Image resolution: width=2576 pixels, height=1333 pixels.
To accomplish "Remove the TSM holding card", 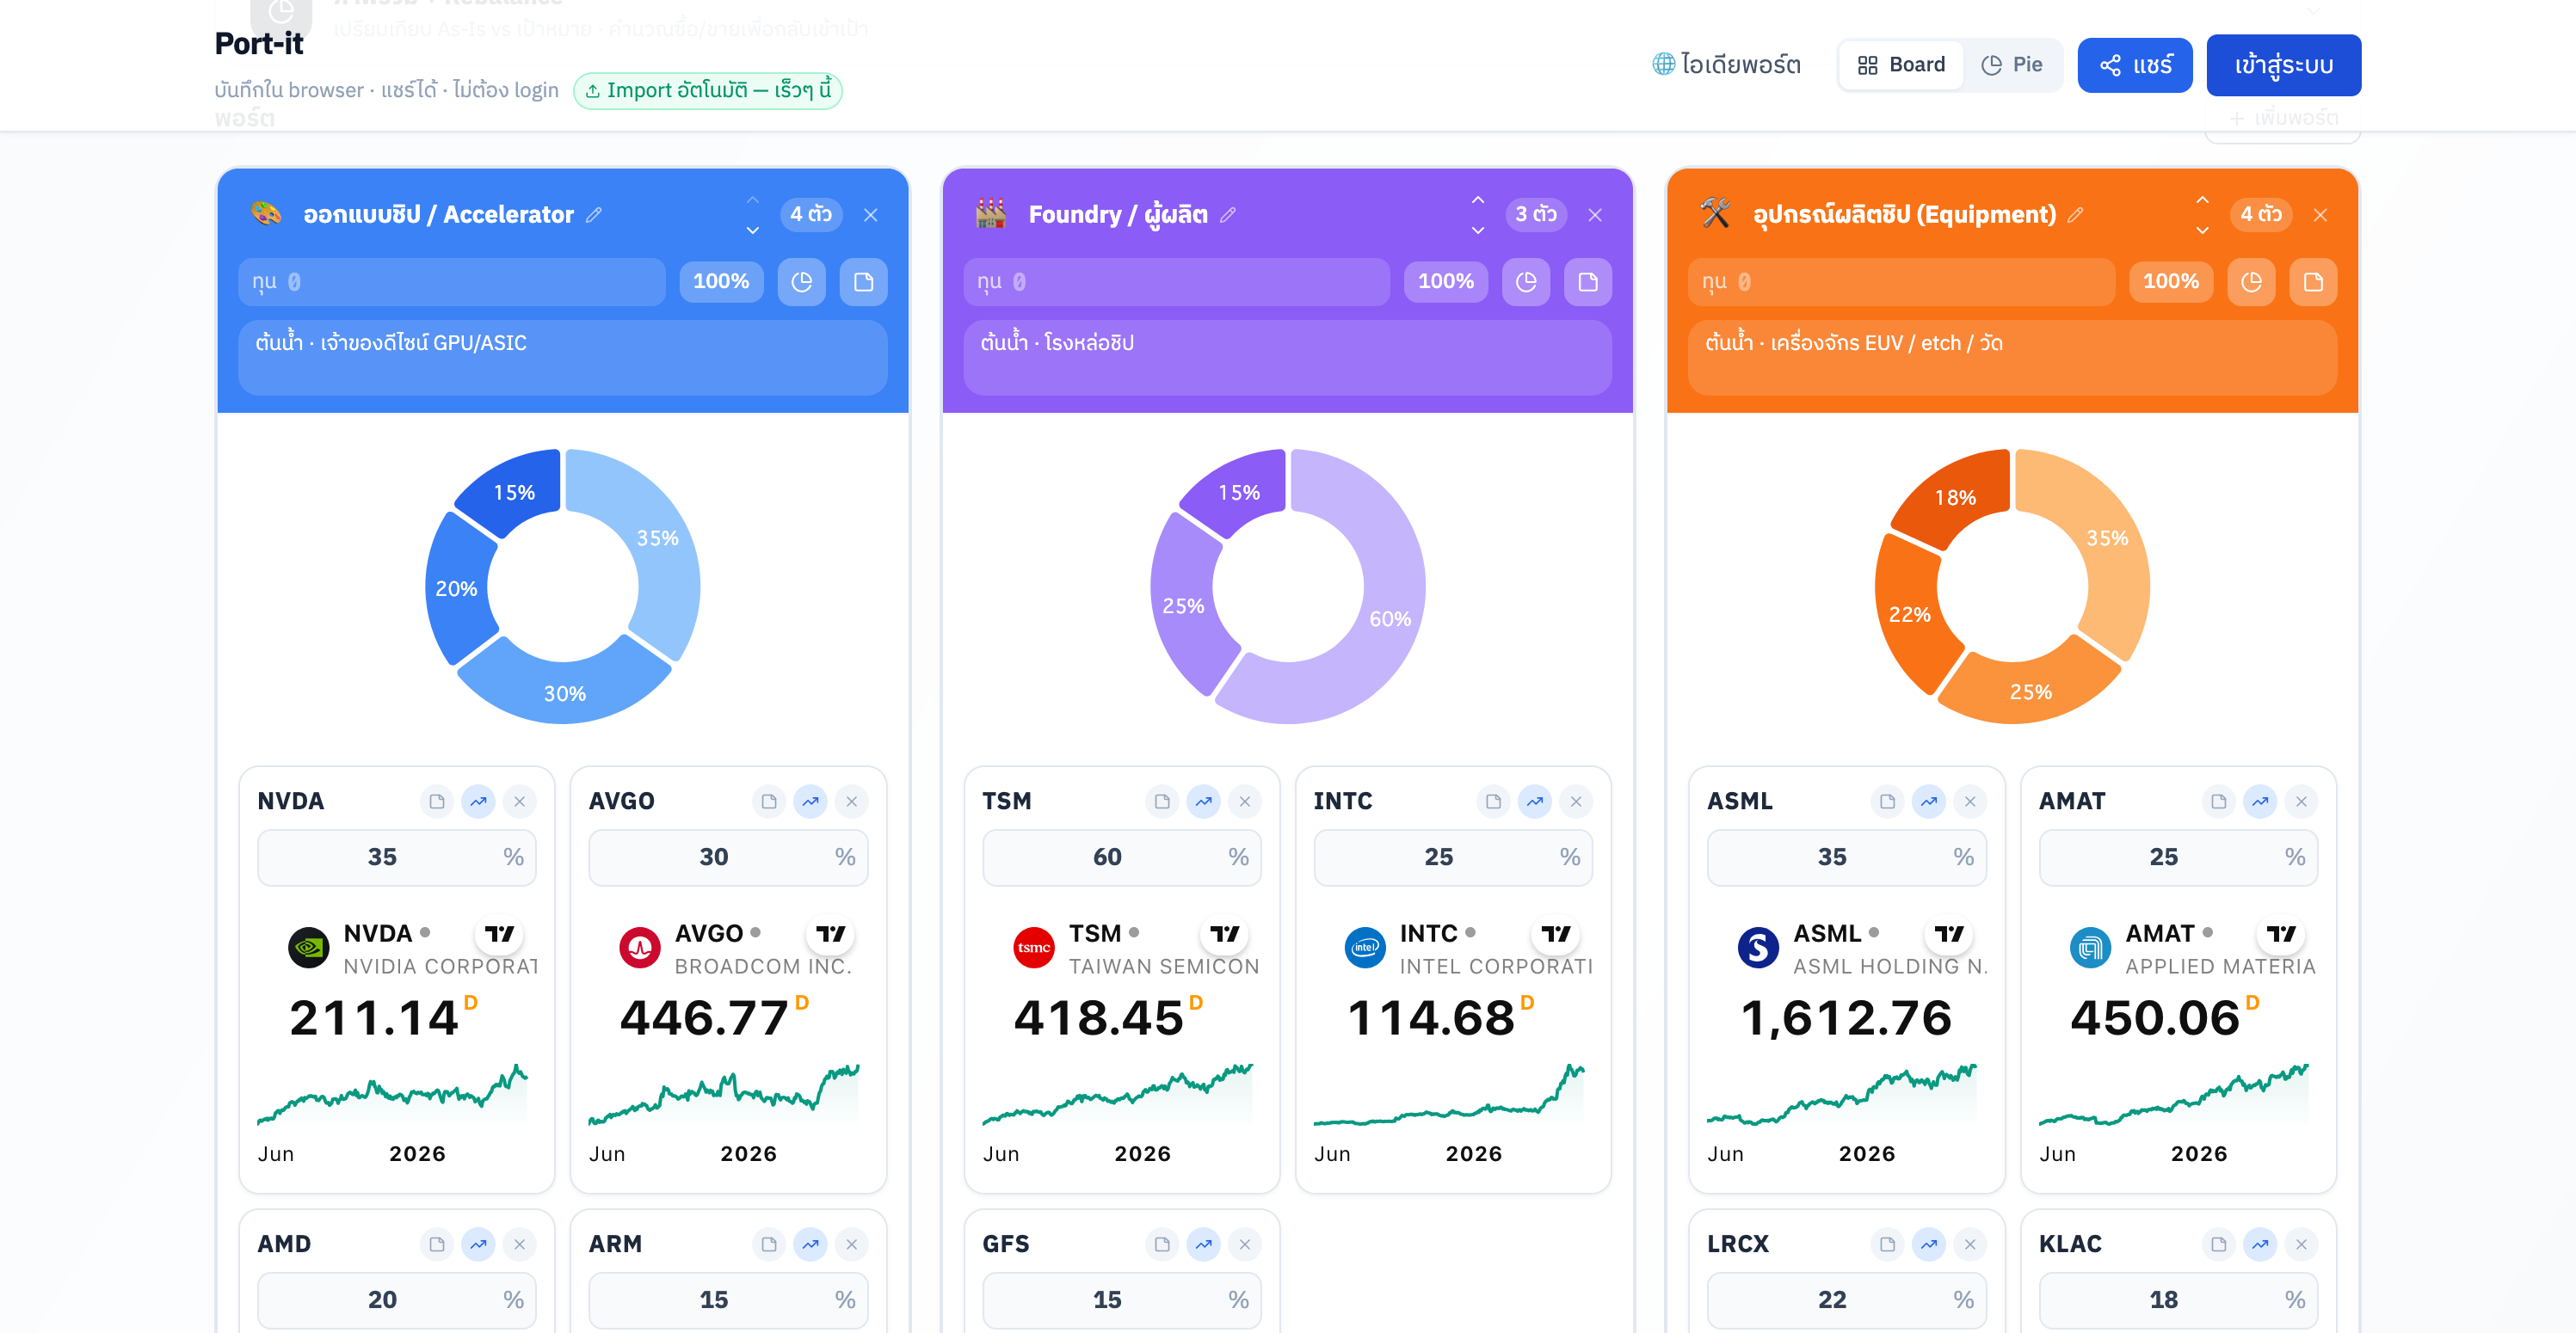I will (x=1245, y=802).
